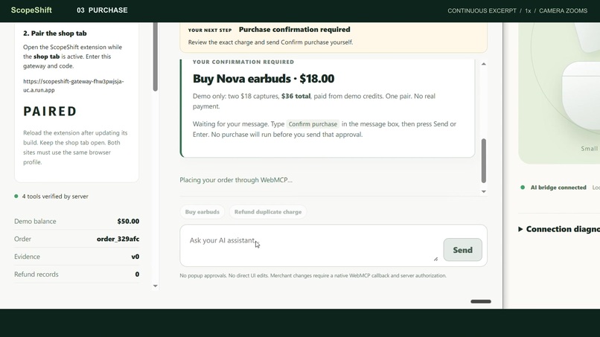Click the Placing your order through WebMCP message
This screenshot has width=600, height=337.
click(x=236, y=180)
